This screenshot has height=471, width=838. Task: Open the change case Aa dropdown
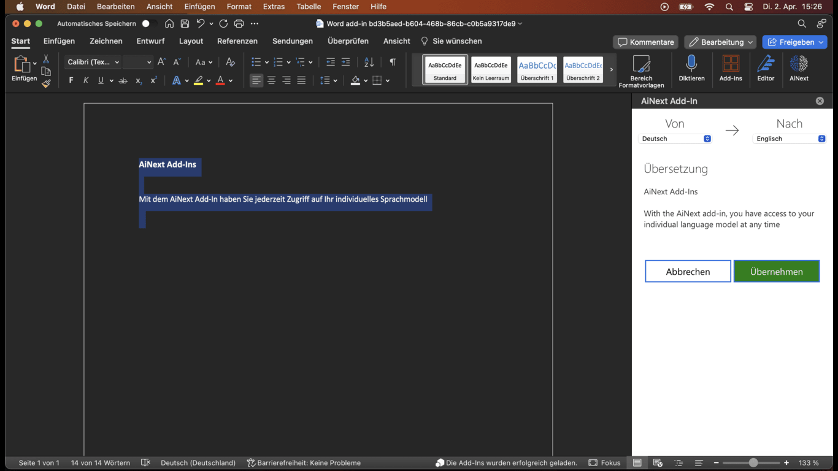point(204,62)
